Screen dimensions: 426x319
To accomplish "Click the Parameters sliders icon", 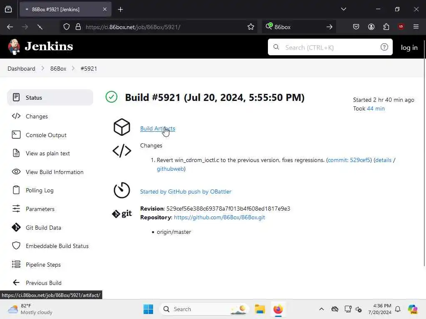I will [x=16, y=209].
